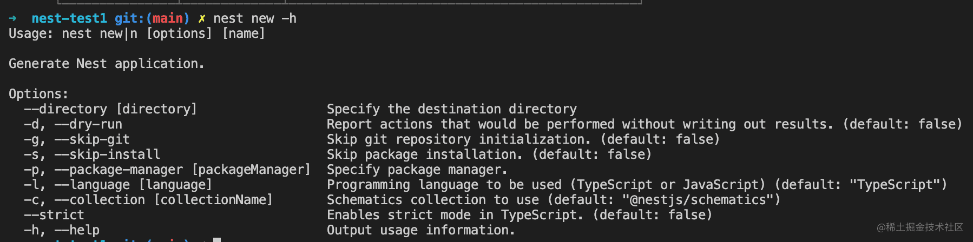
Task: Click the typed command nest new -h
Action: pos(254,18)
